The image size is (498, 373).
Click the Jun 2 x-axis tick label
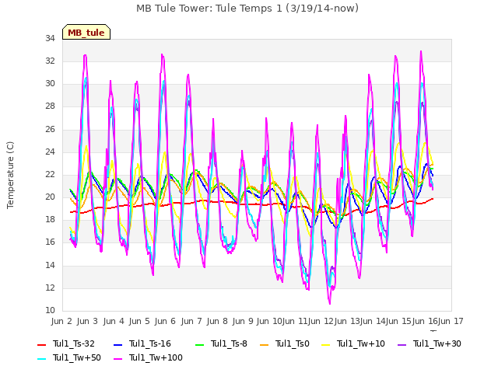pos(61,321)
